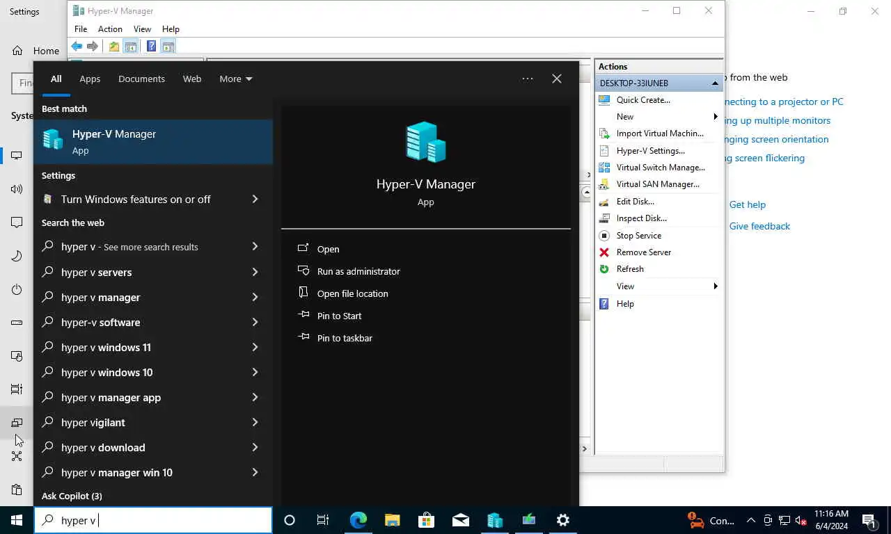Click the Show/Hide Console Tree toolbar icon

pos(130,47)
